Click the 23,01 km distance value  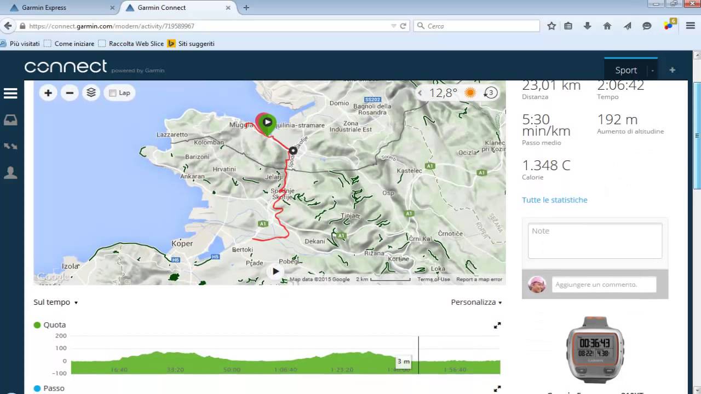tap(551, 85)
